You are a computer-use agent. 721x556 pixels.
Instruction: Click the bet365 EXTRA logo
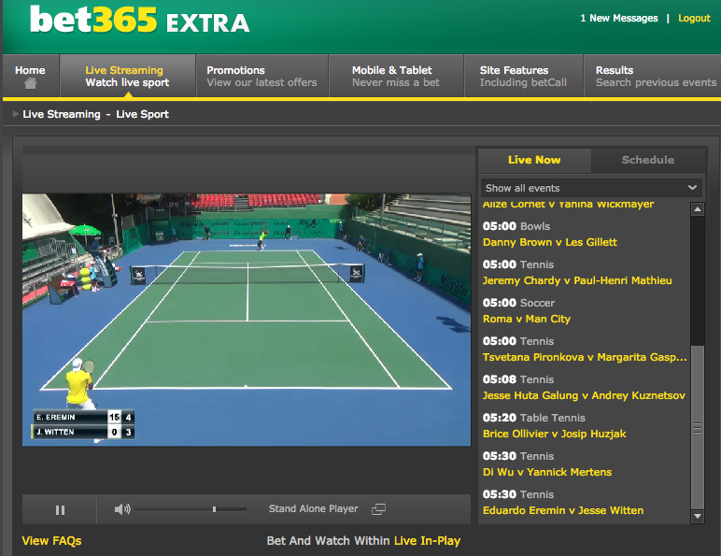pyautogui.click(x=140, y=21)
